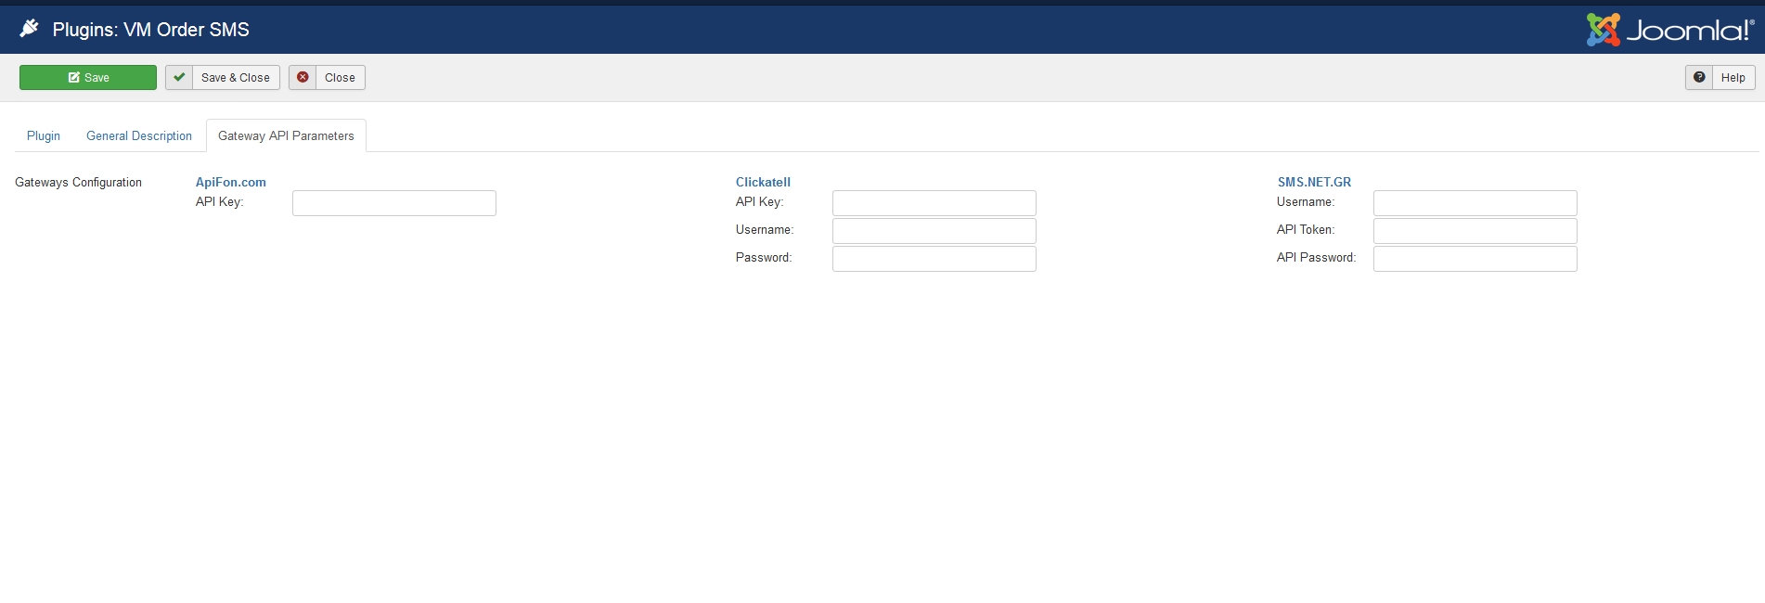
Task: Click the Save & Close button
Action: 223,78
